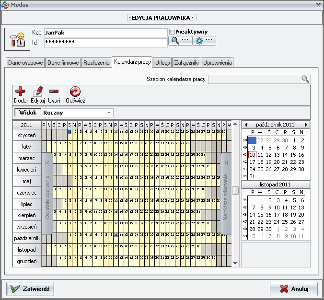Image resolution: width=324 pixels, height=300 pixels.
Task: Switch to the Urlopy tab
Action: (162, 63)
